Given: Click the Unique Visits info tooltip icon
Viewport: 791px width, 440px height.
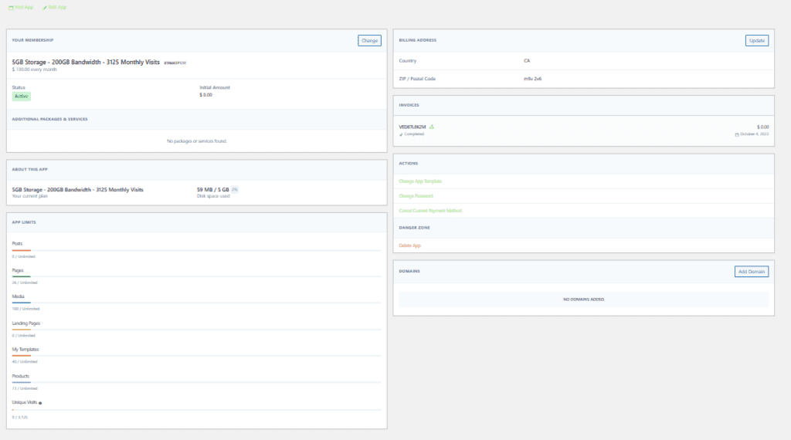Looking at the screenshot, I should pos(40,403).
